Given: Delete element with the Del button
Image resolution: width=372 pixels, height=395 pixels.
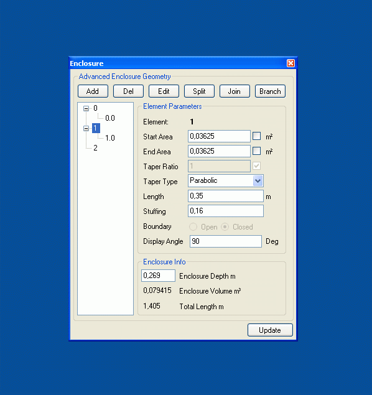Looking at the screenshot, I should (128, 91).
